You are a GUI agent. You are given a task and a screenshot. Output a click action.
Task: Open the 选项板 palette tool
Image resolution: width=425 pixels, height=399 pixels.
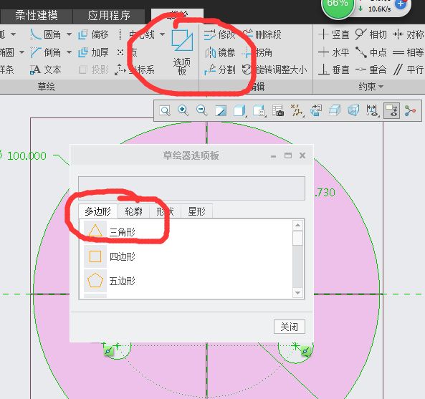point(181,52)
